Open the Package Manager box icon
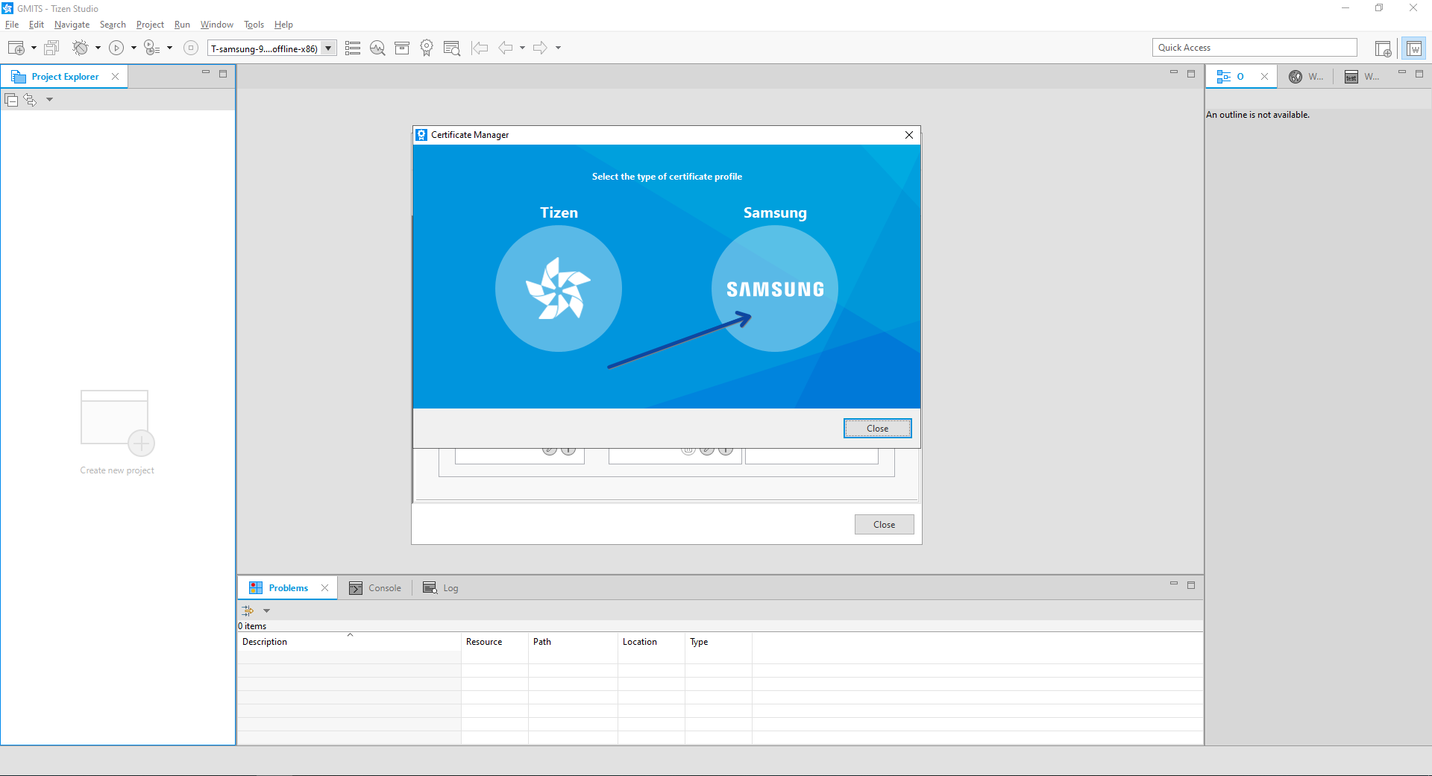 pos(402,48)
